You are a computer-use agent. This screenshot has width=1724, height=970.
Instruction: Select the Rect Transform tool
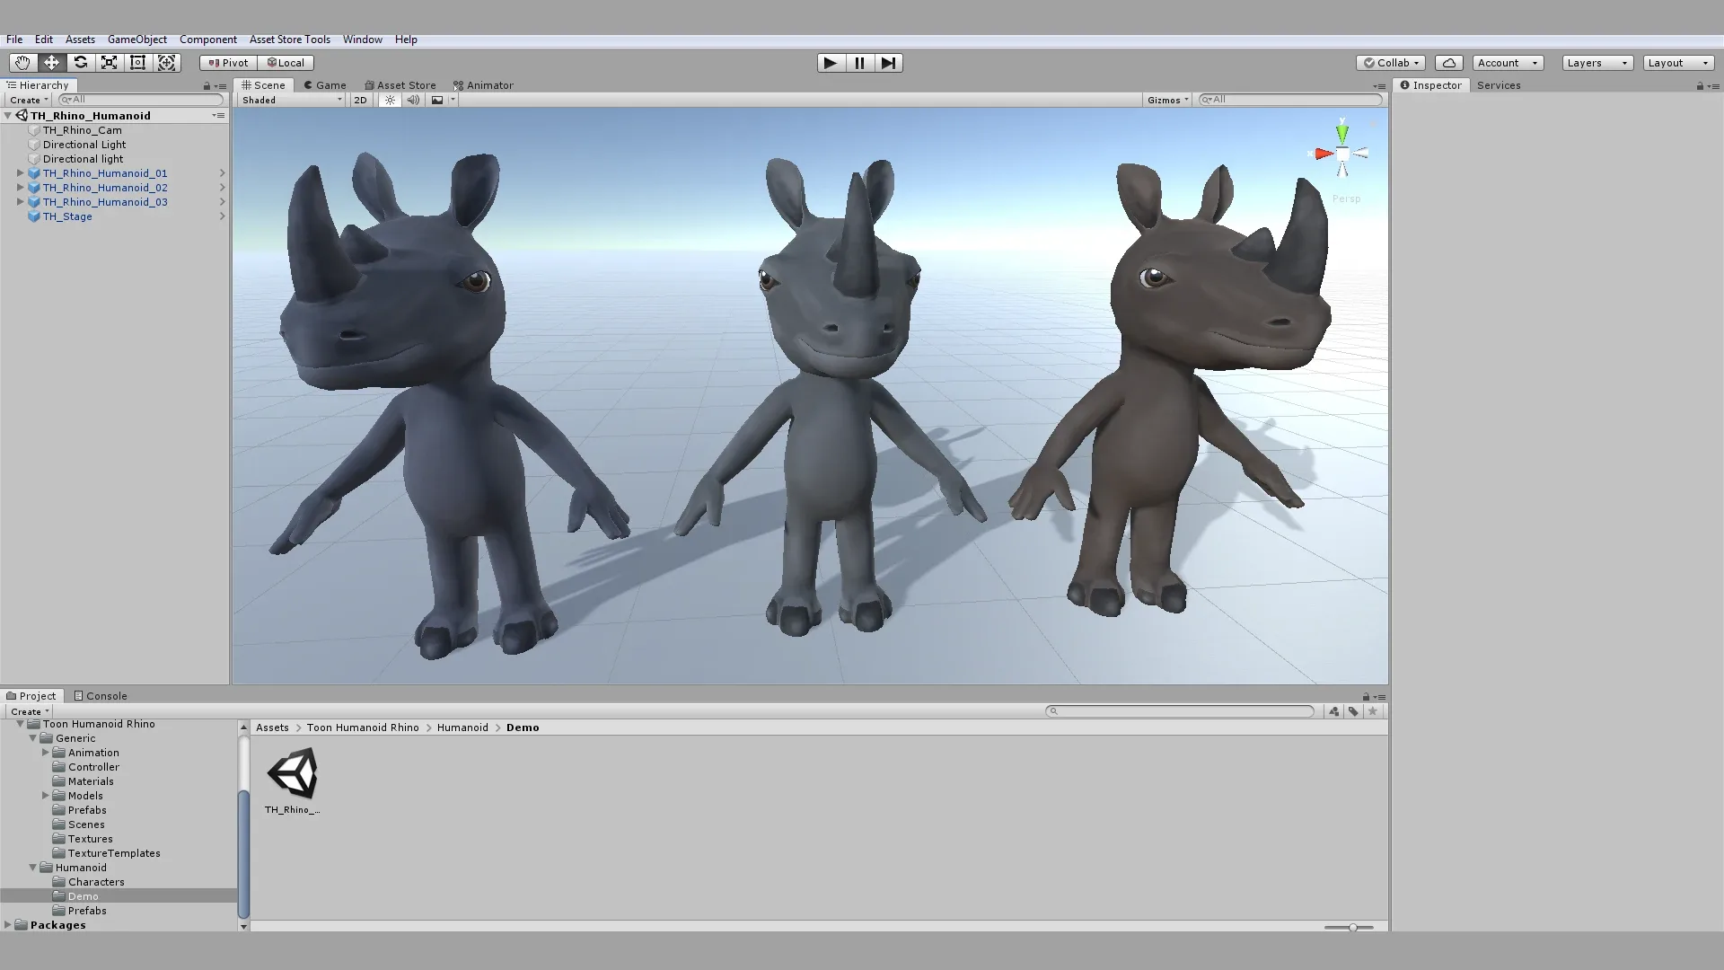point(137,63)
